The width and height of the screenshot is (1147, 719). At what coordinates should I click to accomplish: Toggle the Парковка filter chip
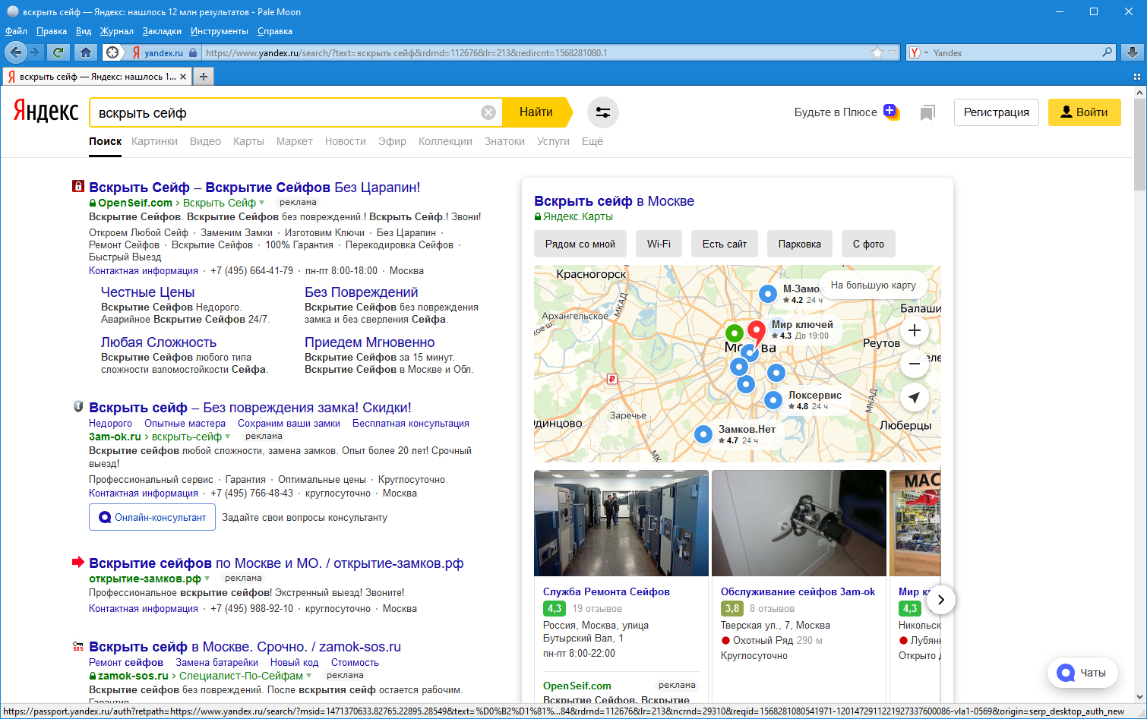pos(800,244)
